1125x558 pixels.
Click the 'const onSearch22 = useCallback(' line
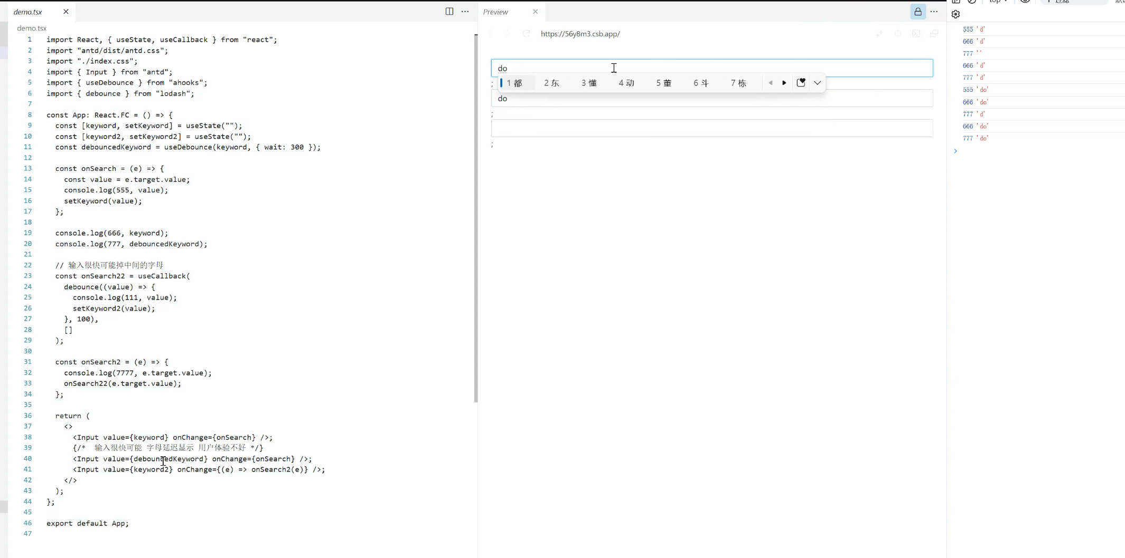pyautogui.click(x=123, y=276)
